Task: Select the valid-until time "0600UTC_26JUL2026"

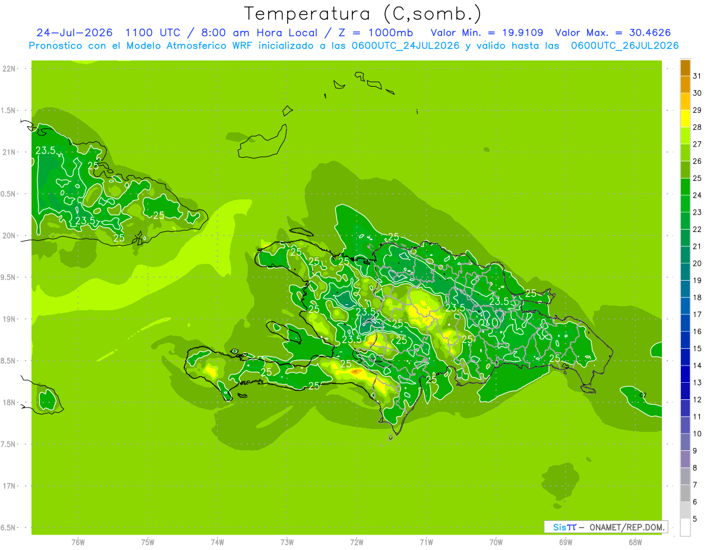Action: click(625, 46)
